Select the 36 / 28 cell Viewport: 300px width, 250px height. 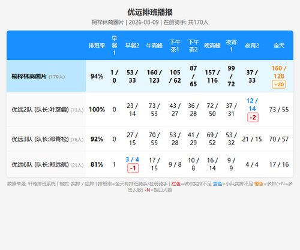click(193, 110)
